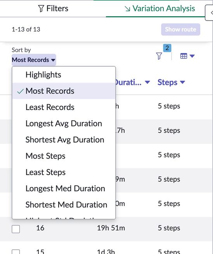213x254 pixels.
Task: Tick the checkbox for the row with 16 records
Action: click(16, 229)
